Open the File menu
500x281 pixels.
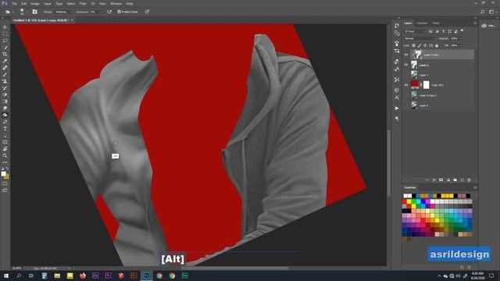point(14,3)
